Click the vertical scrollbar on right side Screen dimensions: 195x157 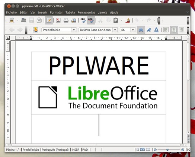pyautogui.click(x=188, y=61)
